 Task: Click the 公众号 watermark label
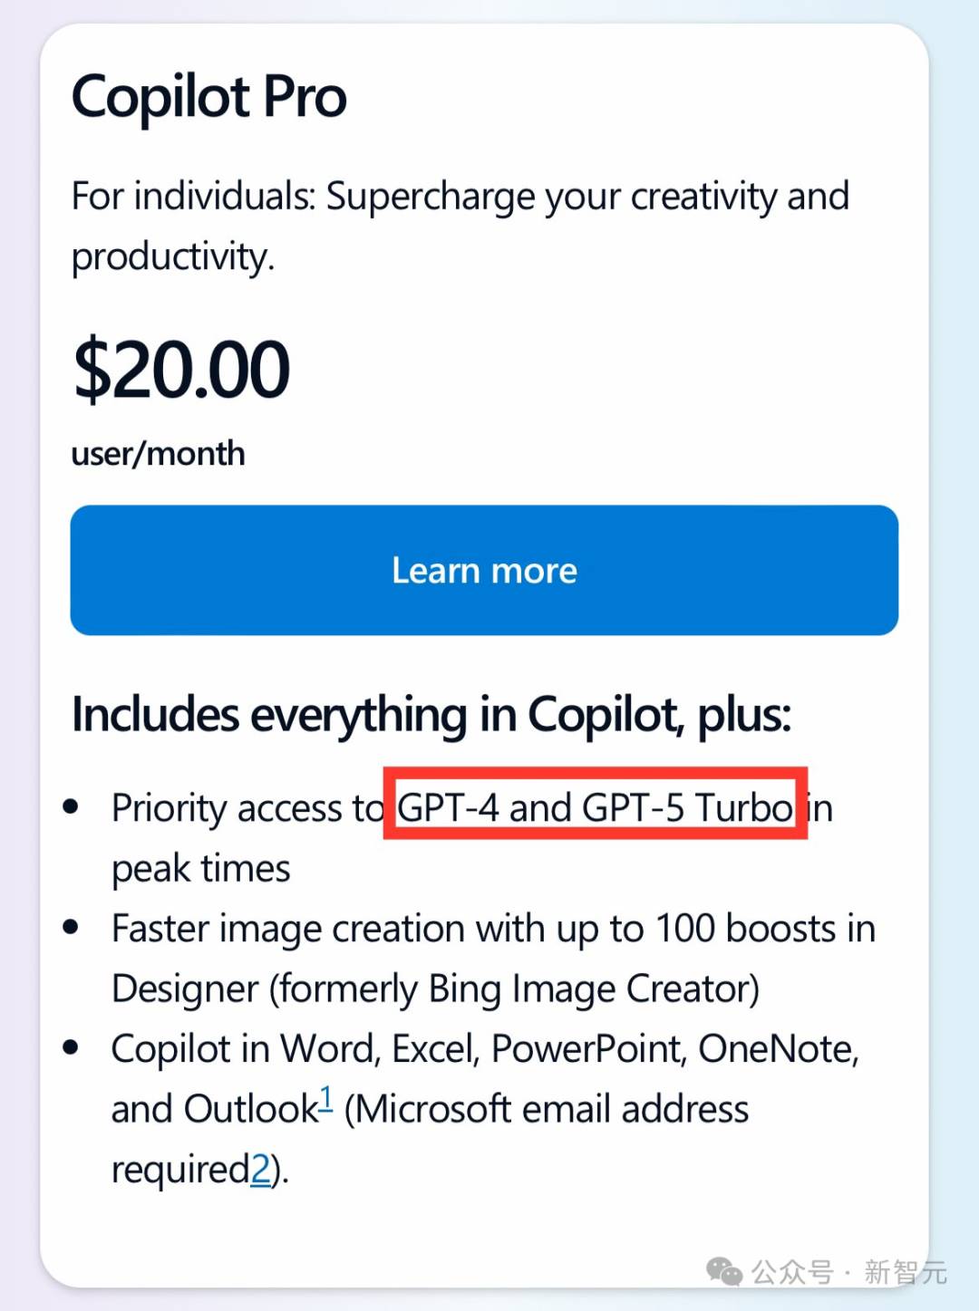[792, 1272]
